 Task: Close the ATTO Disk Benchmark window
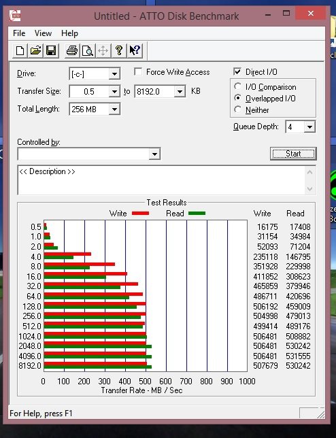(311, 13)
